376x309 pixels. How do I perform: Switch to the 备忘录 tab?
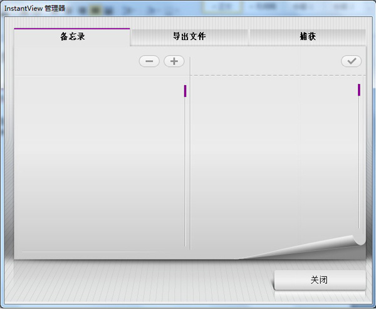[x=72, y=37]
